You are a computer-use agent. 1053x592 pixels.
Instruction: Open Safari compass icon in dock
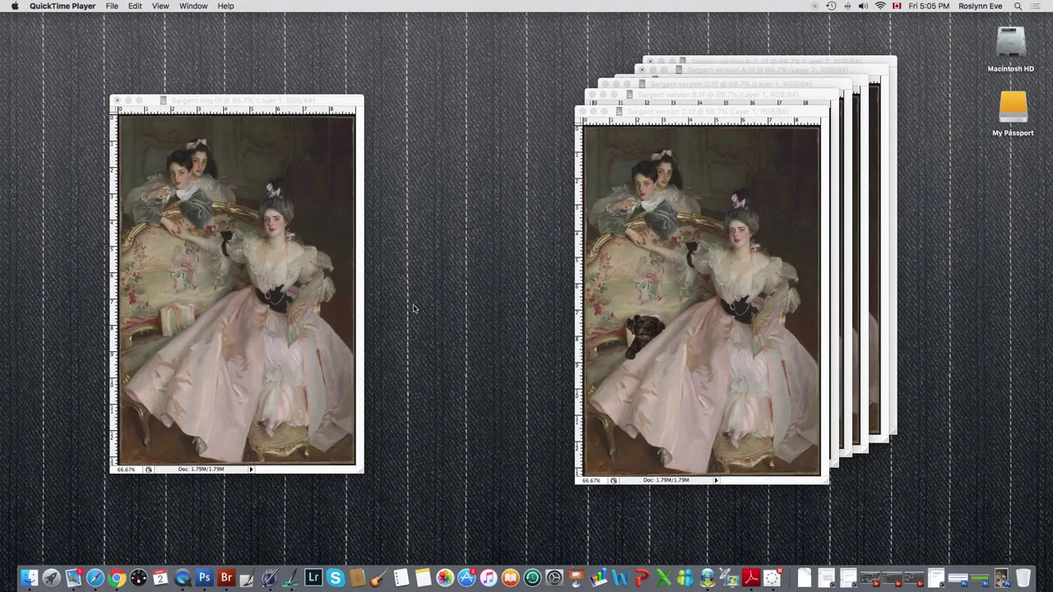[95, 578]
